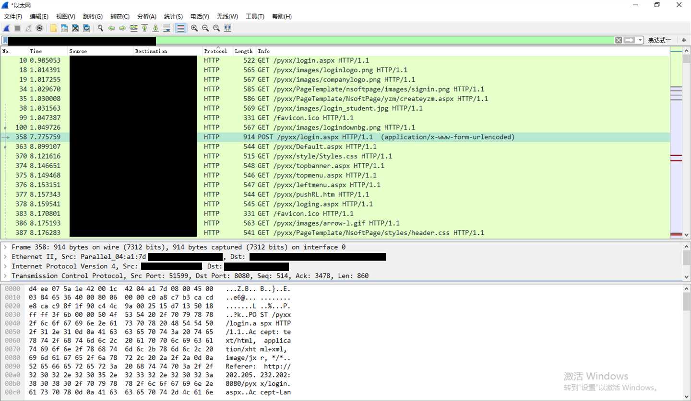Image resolution: width=691 pixels, height=401 pixels.
Task: Open the 文件(F) menu
Action: point(13,16)
